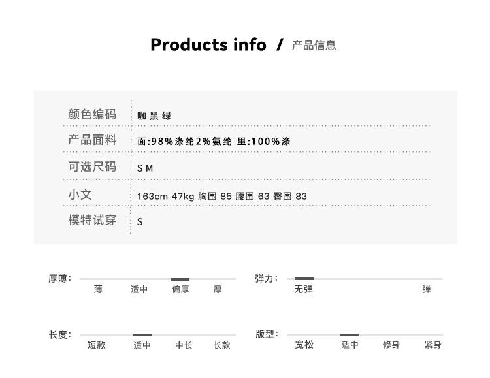Click the 弹力 elasticity slider marker
490x378 pixels.
[x=304, y=279]
